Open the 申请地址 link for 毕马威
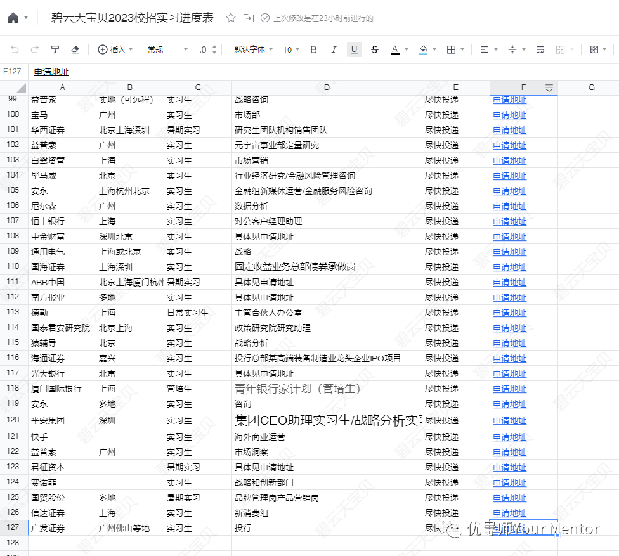Screen dimensions: 619x556 (x=509, y=176)
